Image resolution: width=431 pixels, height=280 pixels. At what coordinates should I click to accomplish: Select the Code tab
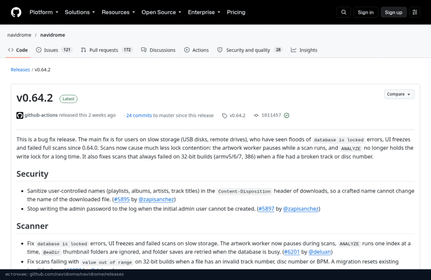18,50
